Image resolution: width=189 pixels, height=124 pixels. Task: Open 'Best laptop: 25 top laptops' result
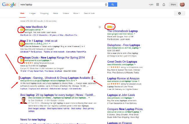58,95
